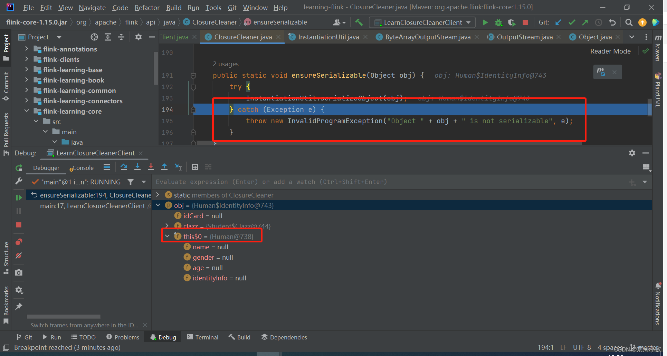The width and height of the screenshot is (667, 356).
Task: Open Dependencies tool window button
Action: click(x=284, y=337)
